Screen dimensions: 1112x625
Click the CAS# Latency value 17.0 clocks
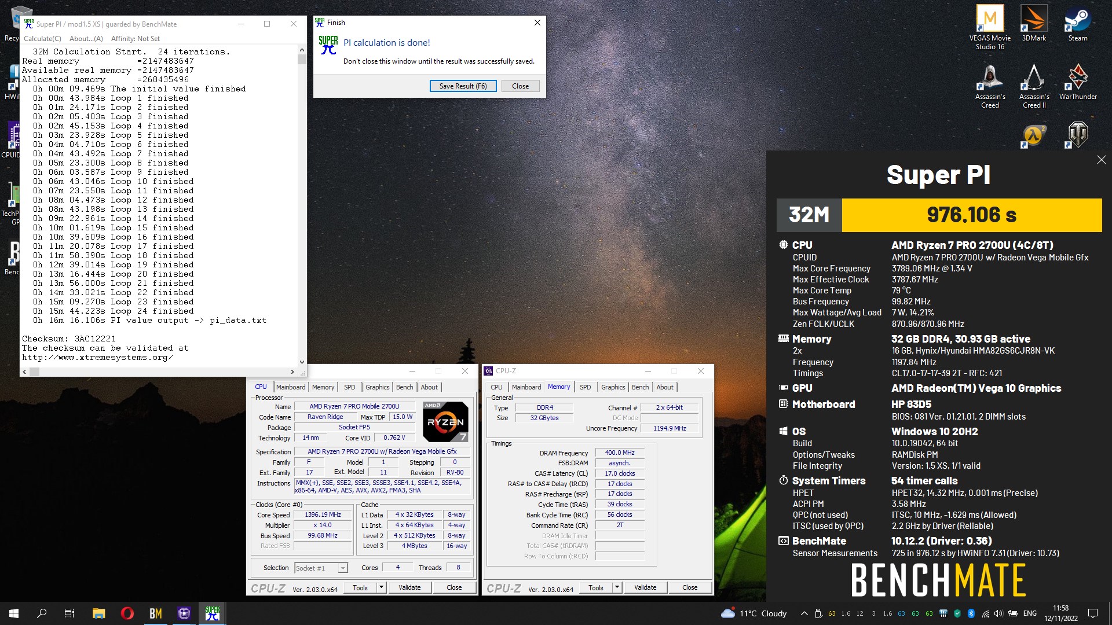pyautogui.click(x=620, y=473)
